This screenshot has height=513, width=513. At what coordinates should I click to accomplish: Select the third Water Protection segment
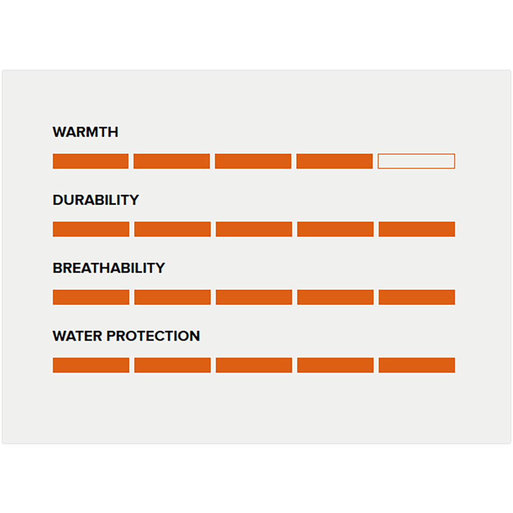tap(254, 365)
